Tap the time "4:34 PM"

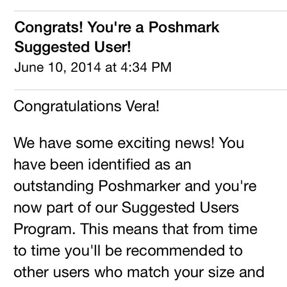pos(146,67)
